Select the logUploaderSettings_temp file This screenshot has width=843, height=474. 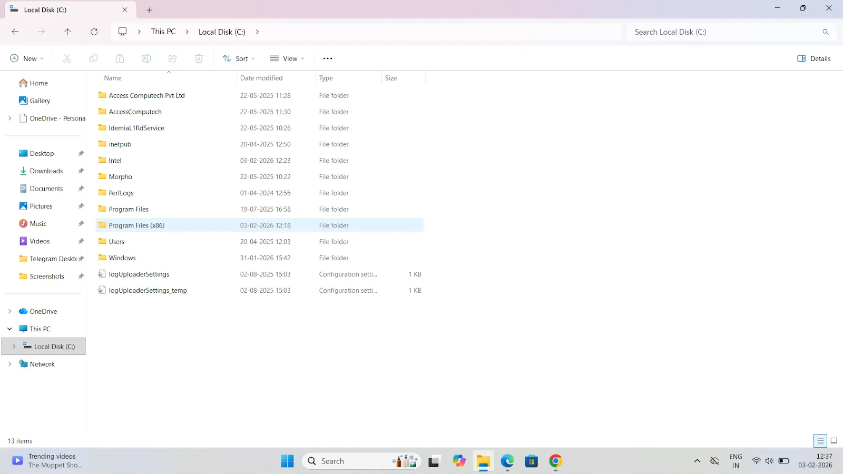[x=260, y=291]
